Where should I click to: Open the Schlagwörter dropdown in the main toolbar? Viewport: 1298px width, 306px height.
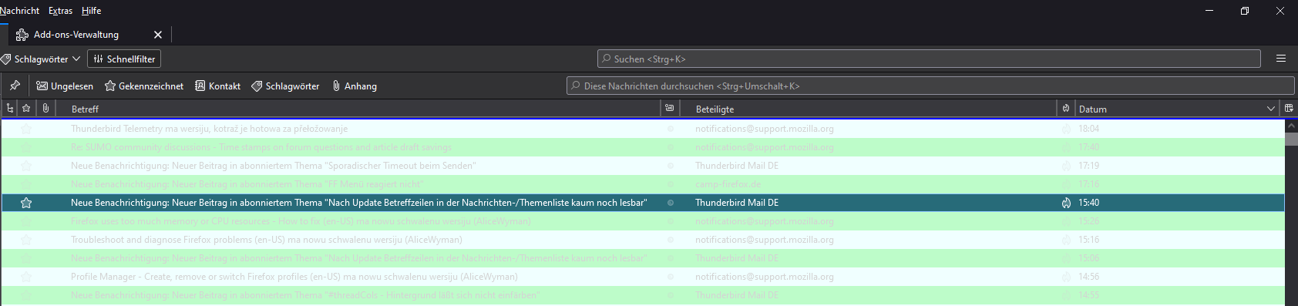point(41,59)
